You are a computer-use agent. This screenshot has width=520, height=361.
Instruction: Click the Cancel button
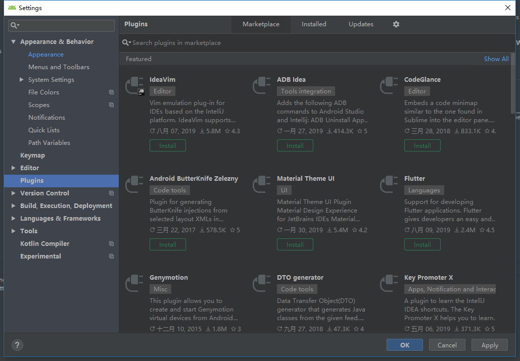[447, 345]
